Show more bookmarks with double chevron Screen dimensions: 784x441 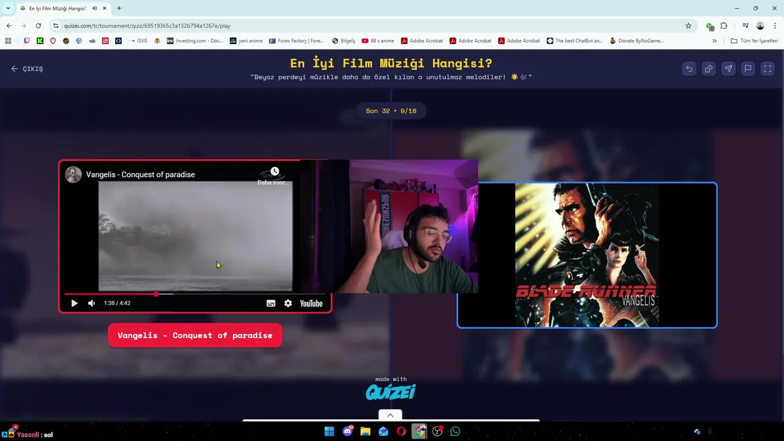coord(714,41)
